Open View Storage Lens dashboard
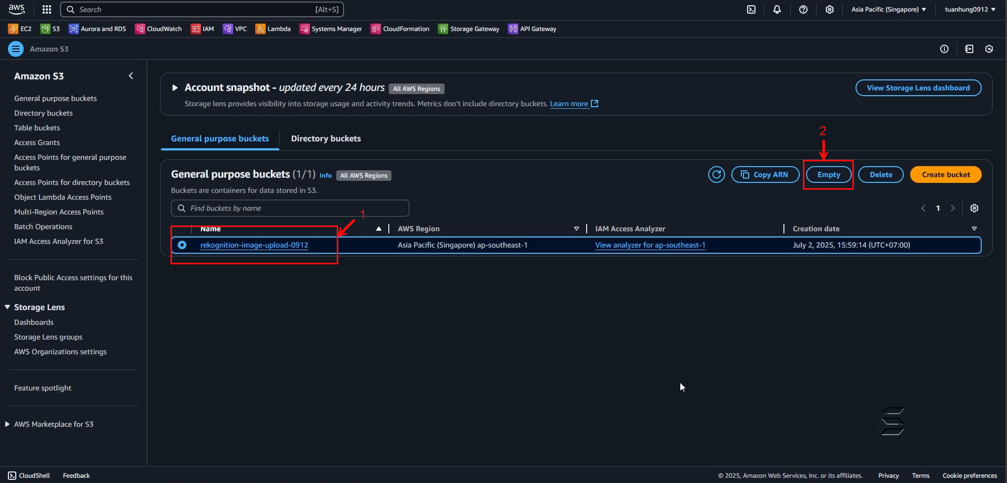Screen dimensions: 1007x483 (918, 88)
